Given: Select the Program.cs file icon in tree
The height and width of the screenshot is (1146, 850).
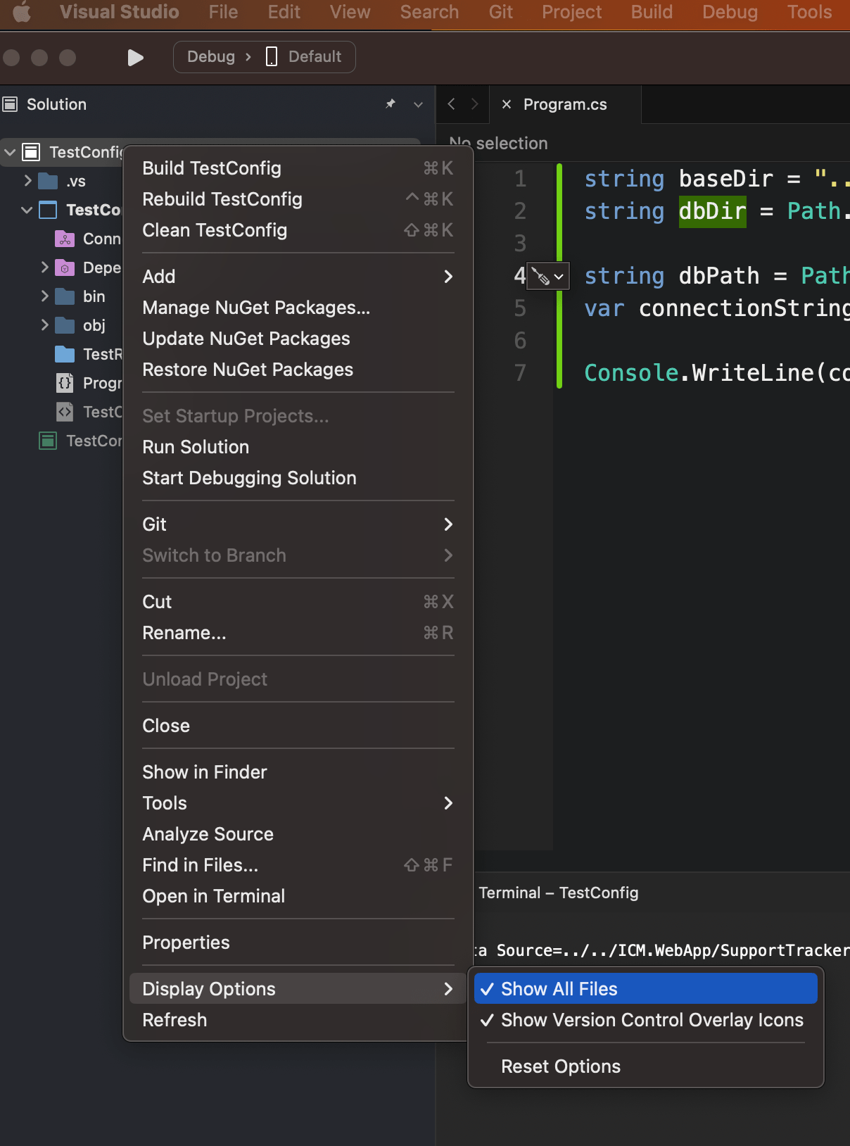Looking at the screenshot, I should click(x=65, y=383).
